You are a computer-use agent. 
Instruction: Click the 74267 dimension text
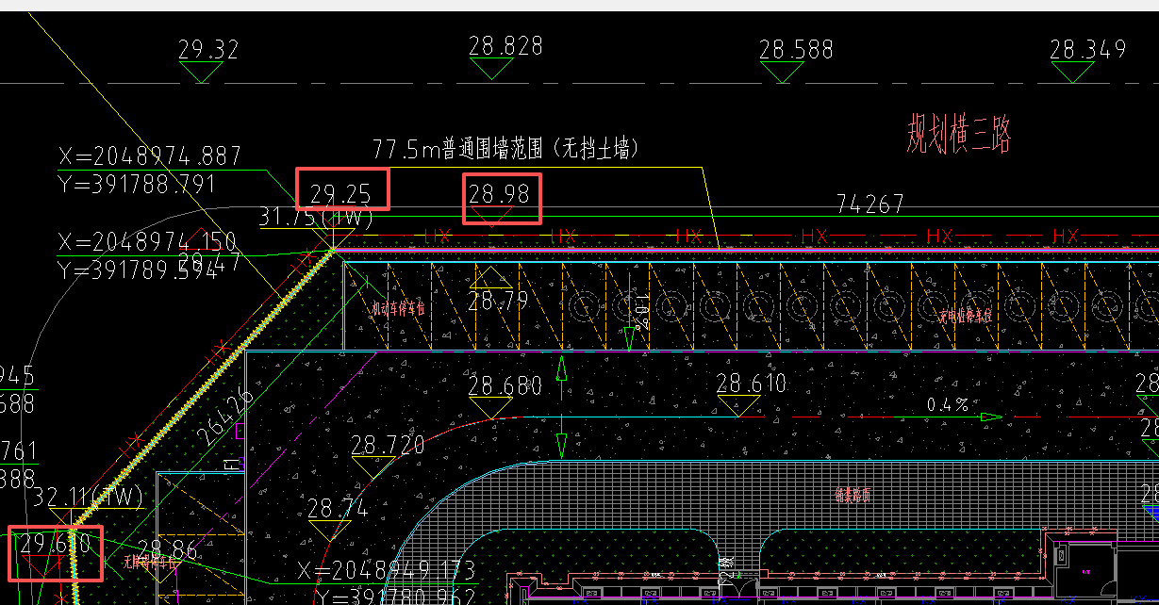[x=869, y=204]
